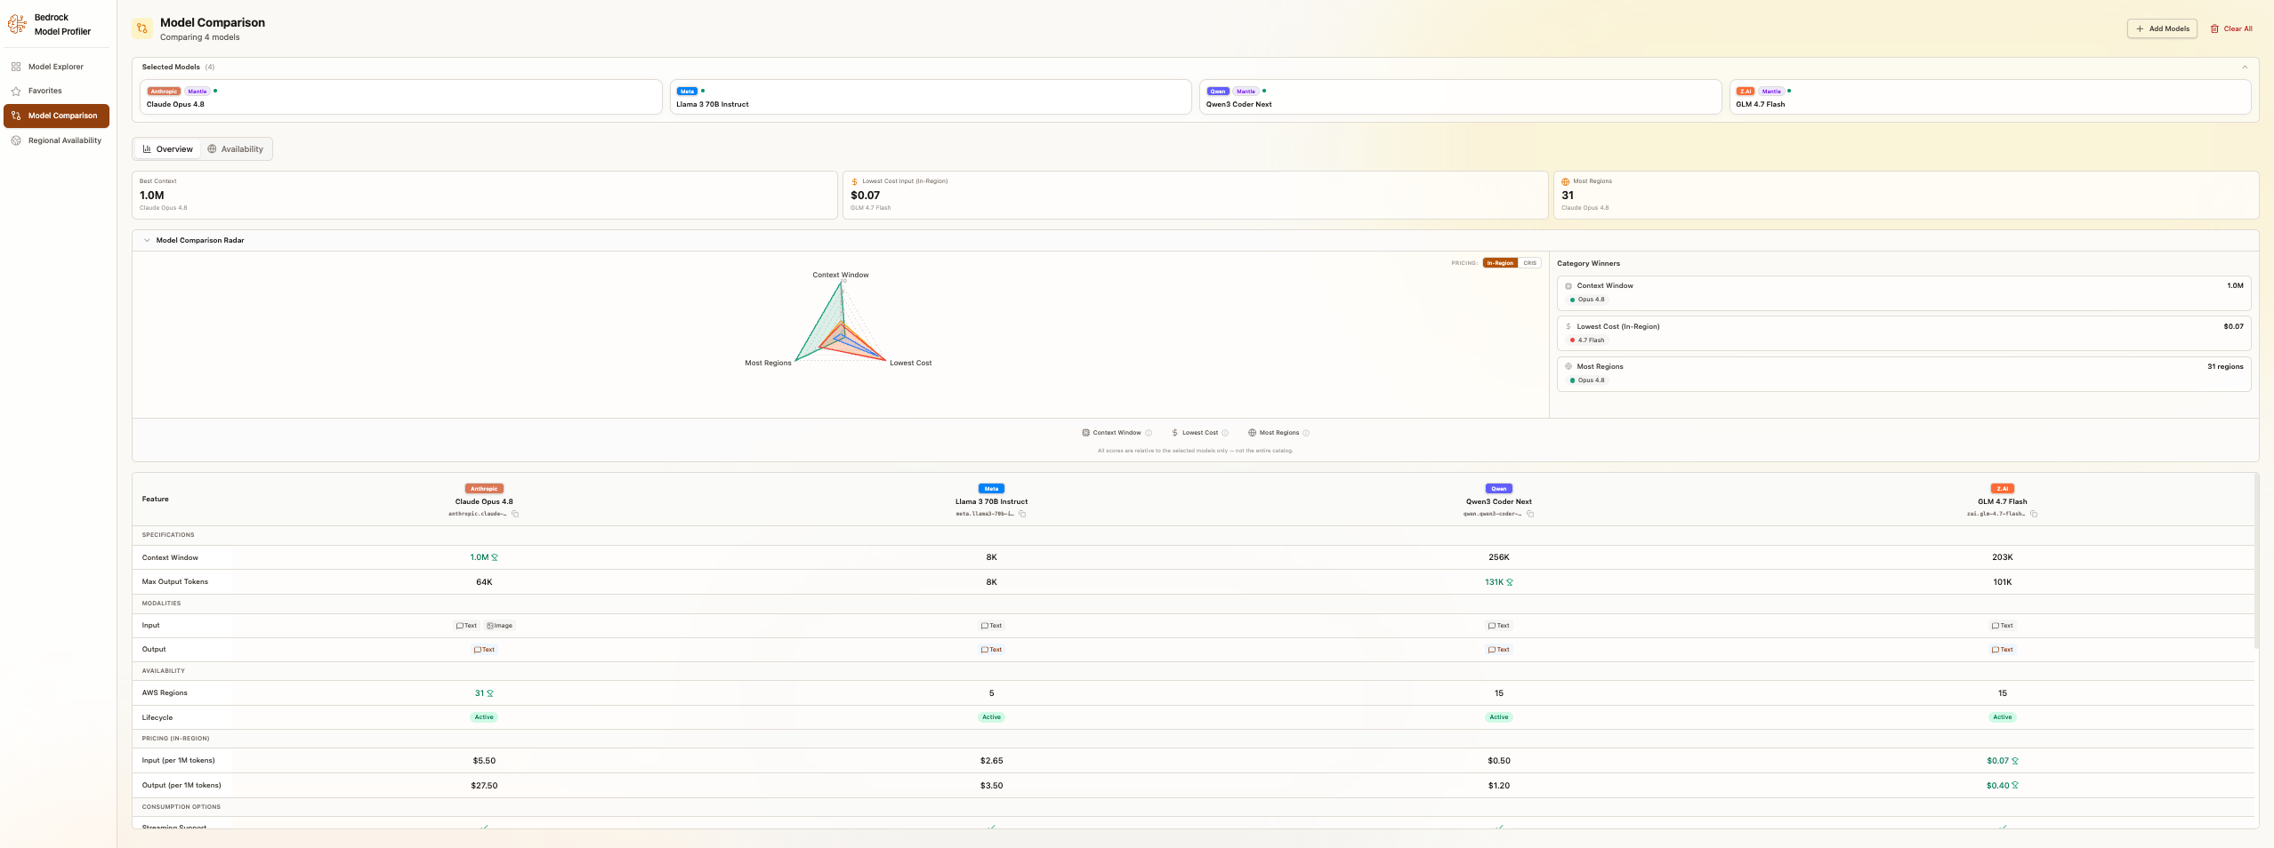Click the globe icon in the Most Regions summary card

pos(1566,181)
